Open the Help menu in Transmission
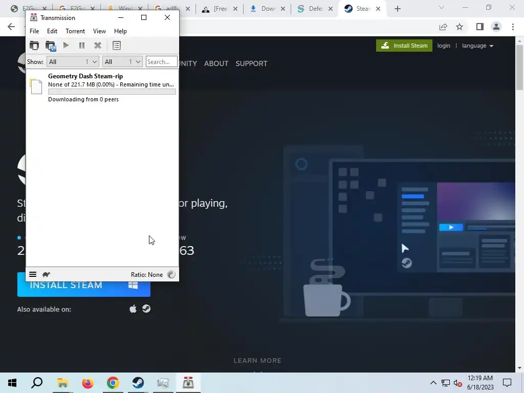The height and width of the screenshot is (393, 524). pos(120,31)
